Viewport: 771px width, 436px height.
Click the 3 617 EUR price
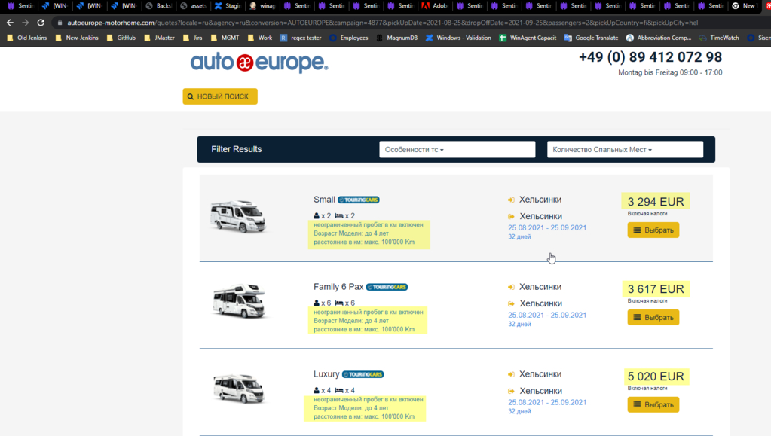tap(656, 289)
